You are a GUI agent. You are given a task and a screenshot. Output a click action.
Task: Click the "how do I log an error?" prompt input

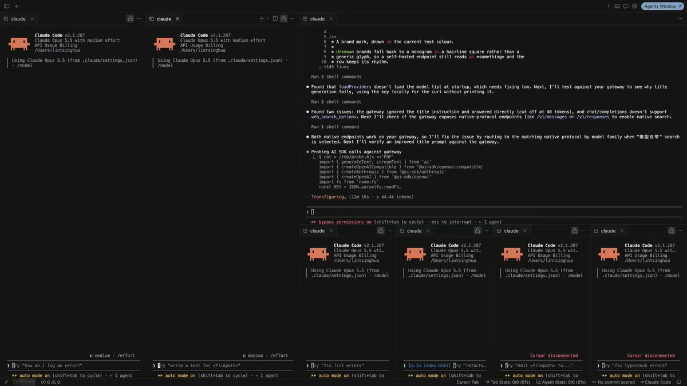(73, 365)
